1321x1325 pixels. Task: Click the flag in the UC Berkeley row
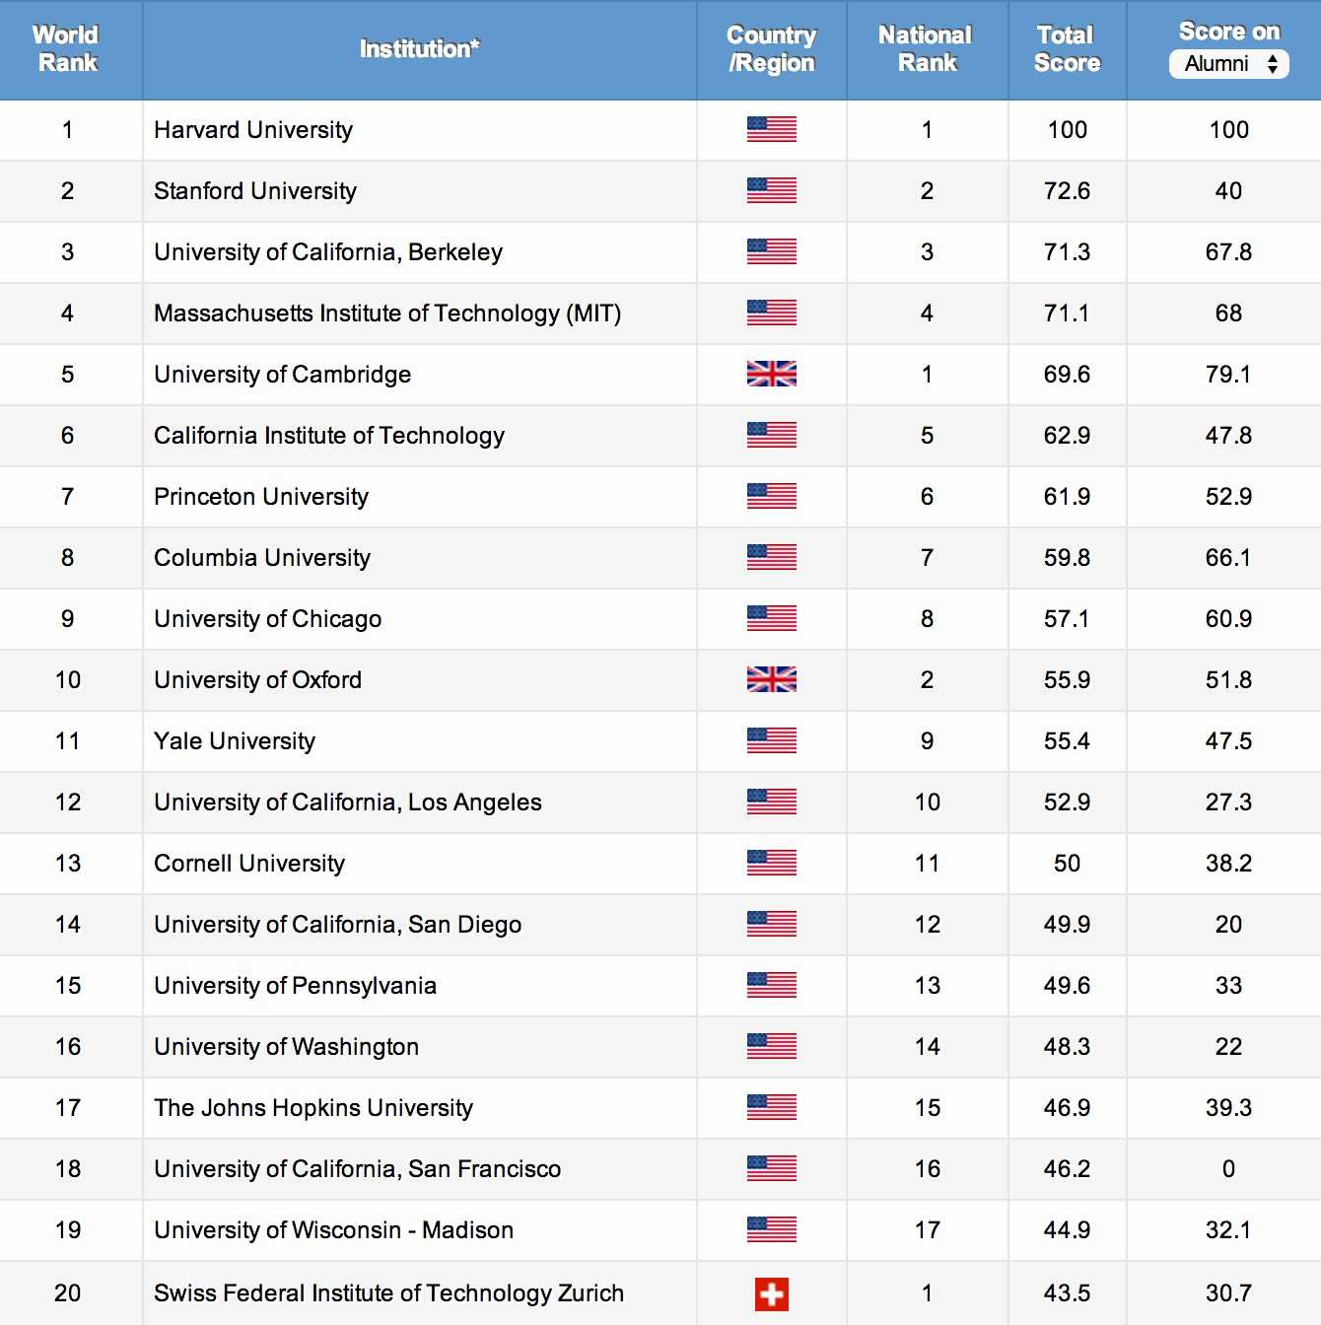tap(772, 251)
